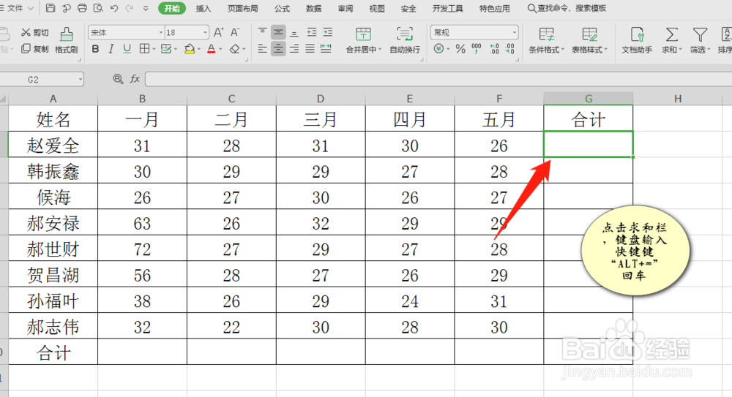The width and height of the screenshot is (732, 397).
Task: Click the AutoSum (求和) sigma icon
Action: click(x=671, y=34)
